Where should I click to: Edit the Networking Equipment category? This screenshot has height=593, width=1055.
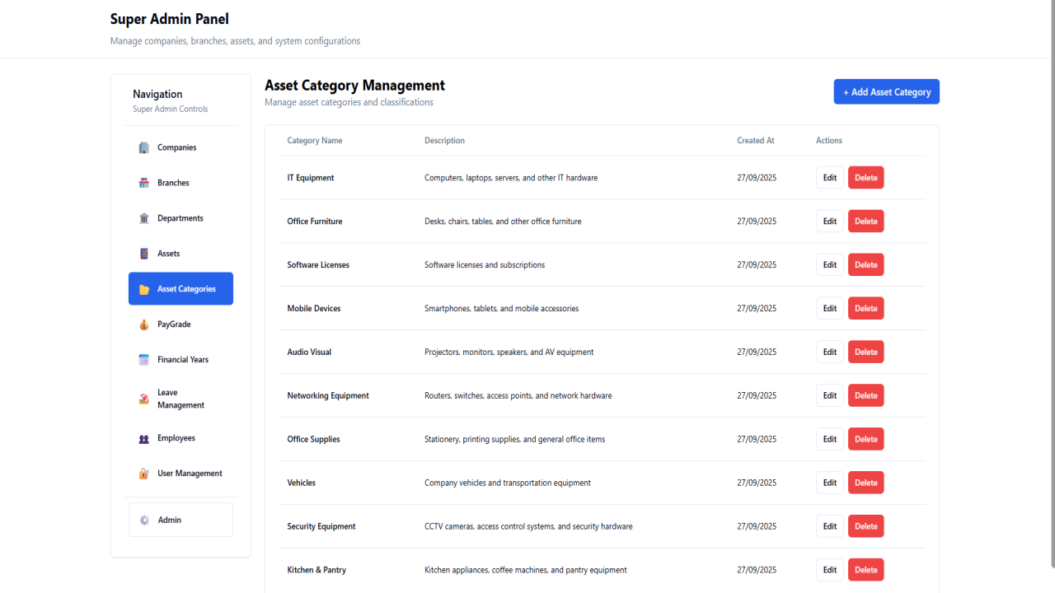829,396
